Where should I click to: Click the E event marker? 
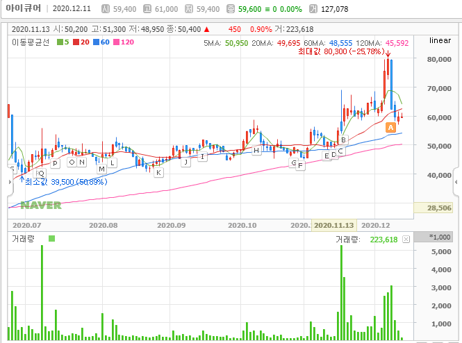(x=326, y=156)
